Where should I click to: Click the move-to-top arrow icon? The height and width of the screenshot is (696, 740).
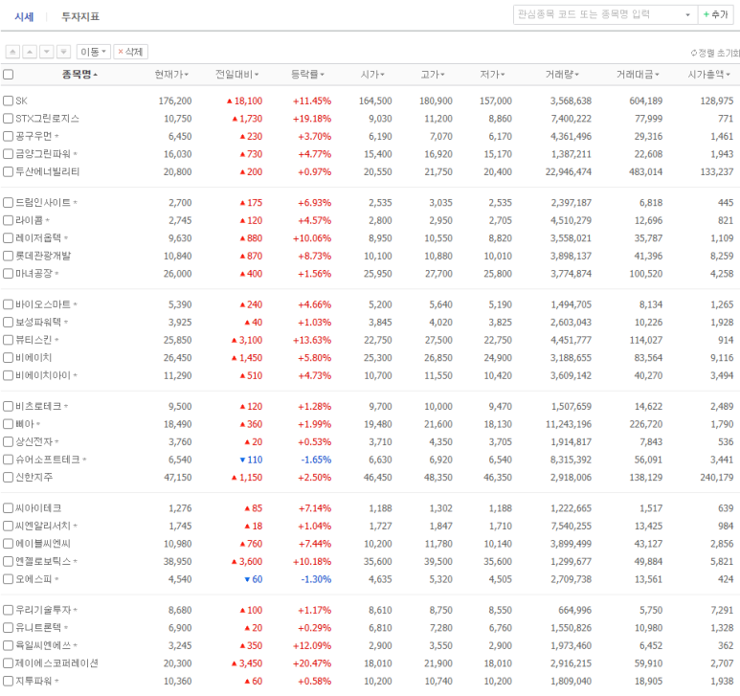pos(12,52)
